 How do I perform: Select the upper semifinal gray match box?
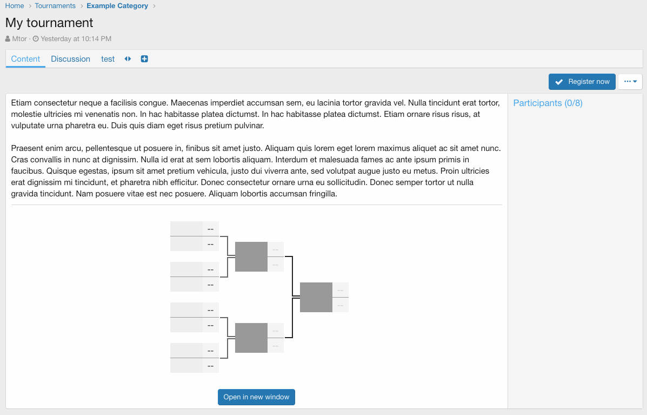coord(251,256)
